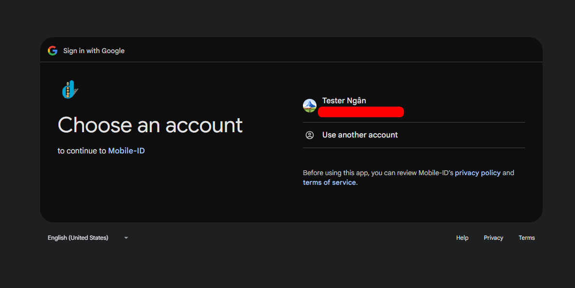Open the Mobile-ID app link
The height and width of the screenshot is (288, 575).
pyautogui.click(x=126, y=151)
